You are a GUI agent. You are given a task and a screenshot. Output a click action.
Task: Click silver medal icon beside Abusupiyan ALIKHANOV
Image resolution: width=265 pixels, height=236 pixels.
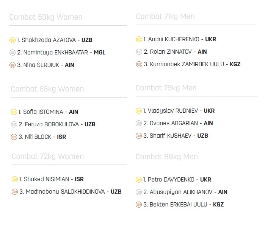(x=139, y=192)
